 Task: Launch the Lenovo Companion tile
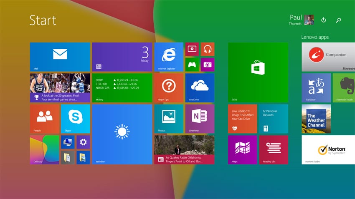[x=328, y=57]
